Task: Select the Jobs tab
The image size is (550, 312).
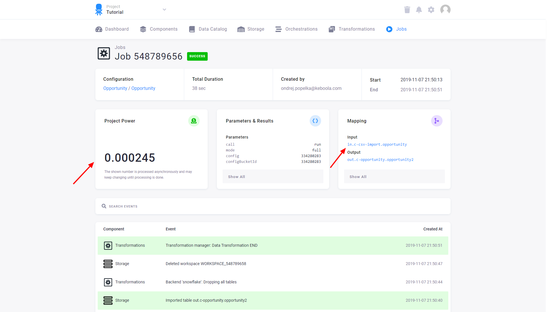Action: (x=396, y=29)
